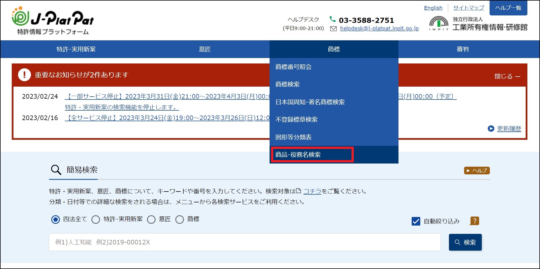Screen dimensions: 540x269
Task: Choose 商品·役務名検索 from the 商標 menu
Action: click(x=298, y=155)
